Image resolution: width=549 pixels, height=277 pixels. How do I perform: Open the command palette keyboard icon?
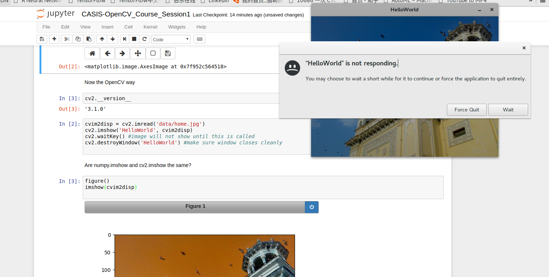[199, 39]
